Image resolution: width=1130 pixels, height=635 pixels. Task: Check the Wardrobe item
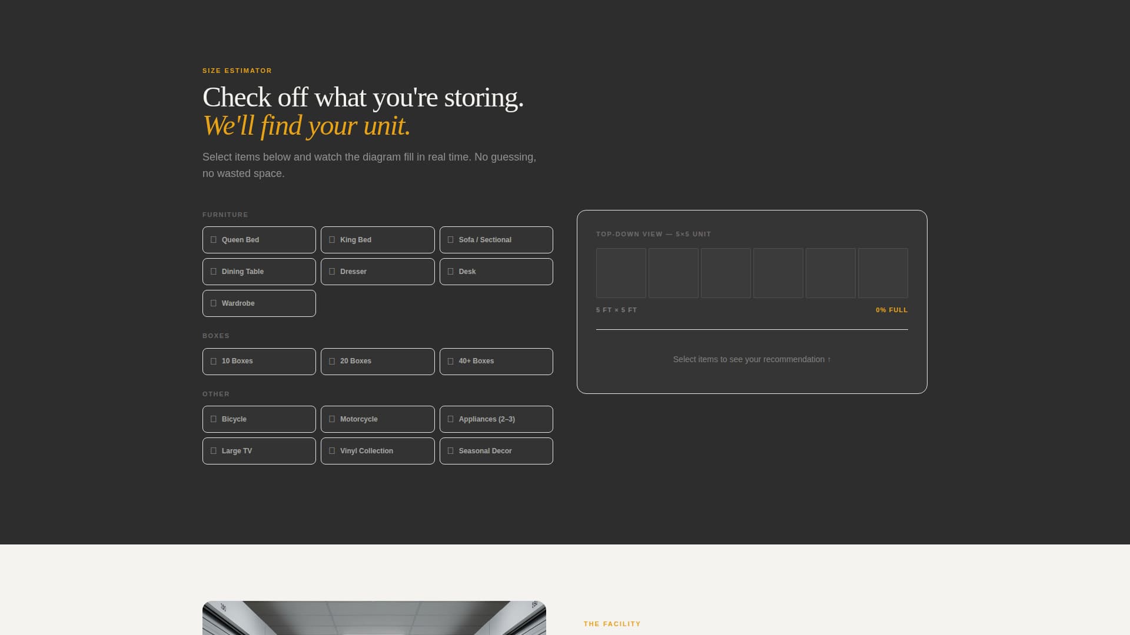click(x=259, y=303)
